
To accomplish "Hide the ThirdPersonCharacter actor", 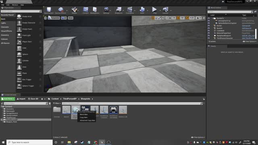I will [209, 38].
